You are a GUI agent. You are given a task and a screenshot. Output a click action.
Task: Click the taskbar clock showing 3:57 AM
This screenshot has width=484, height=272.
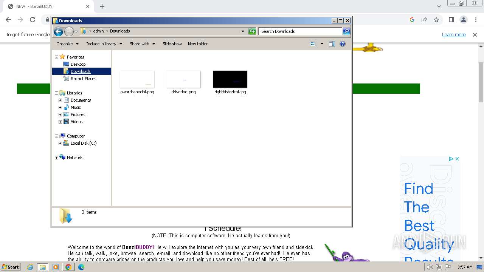[x=465, y=267]
